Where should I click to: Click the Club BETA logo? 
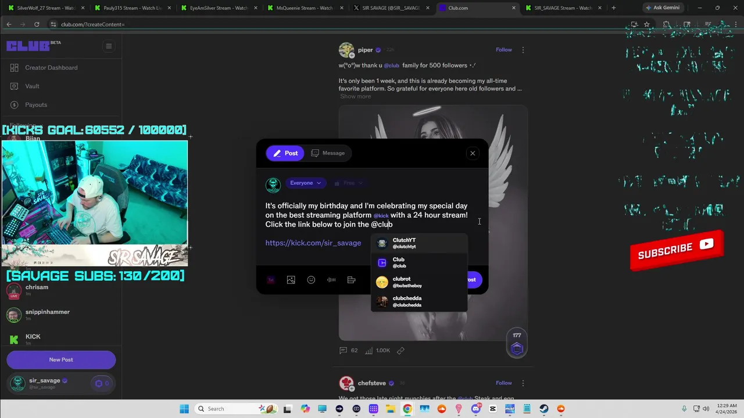point(33,46)
